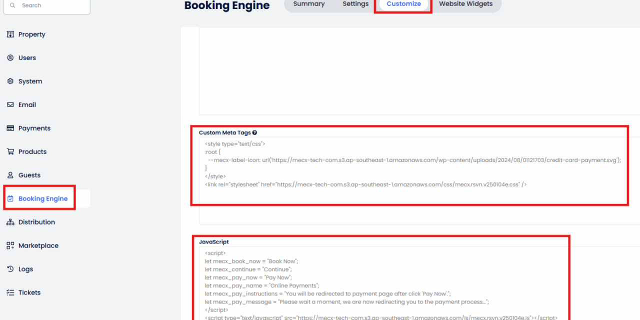Open Payments via its credit card icon
Image resolution: width=640 pixels, height=320 pixels.
(10, 128)
